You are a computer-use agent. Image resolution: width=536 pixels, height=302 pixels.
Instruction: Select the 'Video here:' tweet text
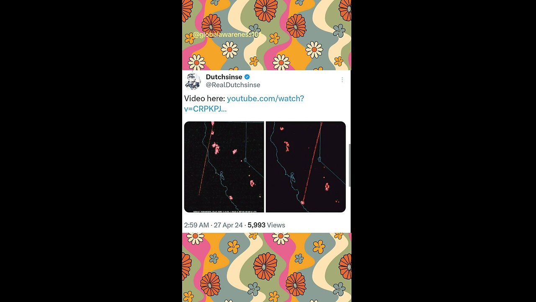205,99
